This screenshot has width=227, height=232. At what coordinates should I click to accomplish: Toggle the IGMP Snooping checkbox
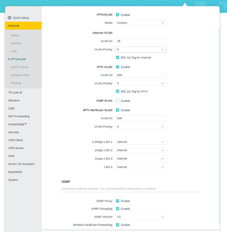[x=118, y=209]
